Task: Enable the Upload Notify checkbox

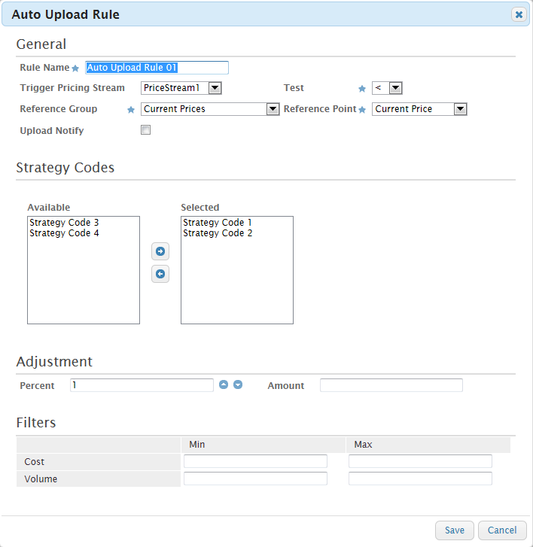Action: (x=145, y=129)
